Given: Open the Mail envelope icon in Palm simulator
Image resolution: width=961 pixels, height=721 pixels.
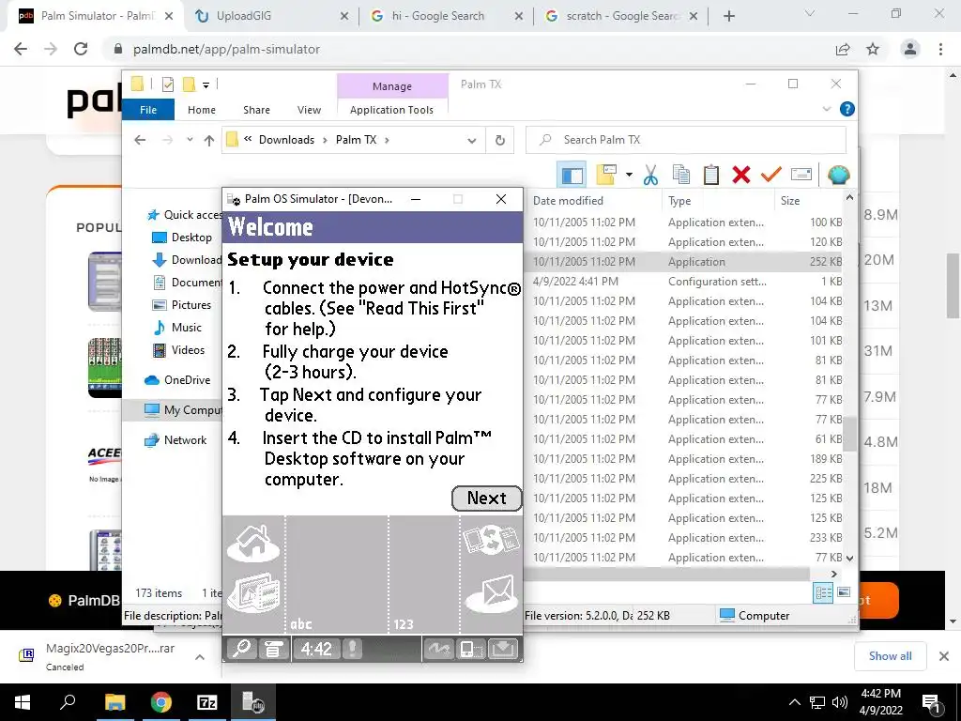Looking at the screenshot, I should (x=491, y=593).
